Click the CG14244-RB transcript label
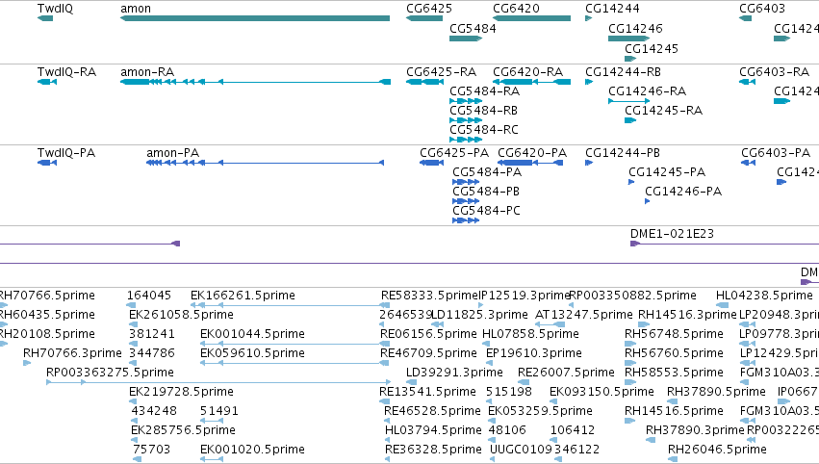 [623, 71]
